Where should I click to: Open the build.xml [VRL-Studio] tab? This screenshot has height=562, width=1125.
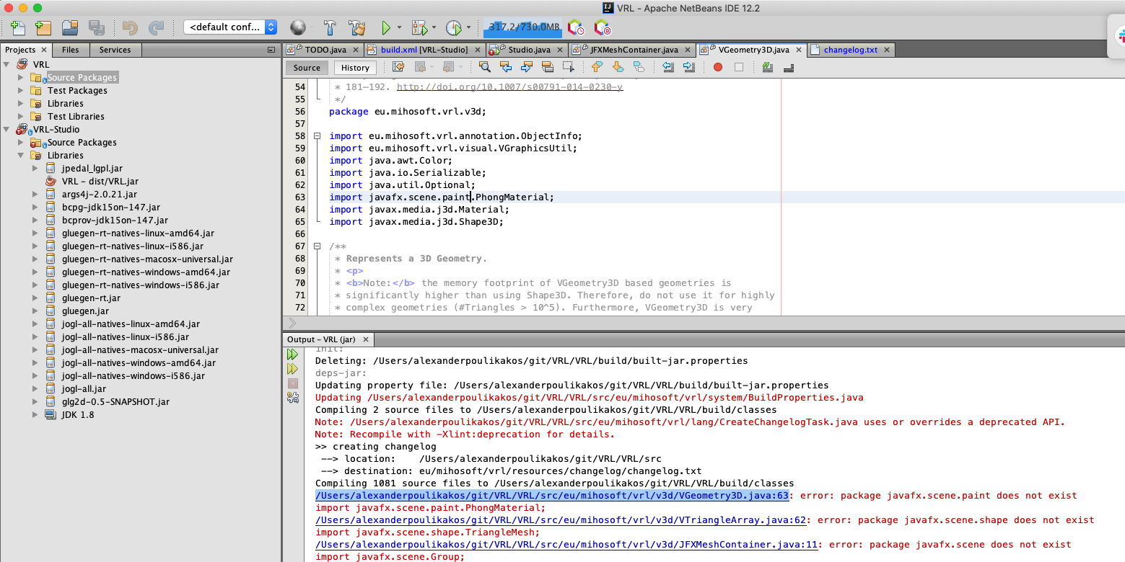click(x=424, y=50)
